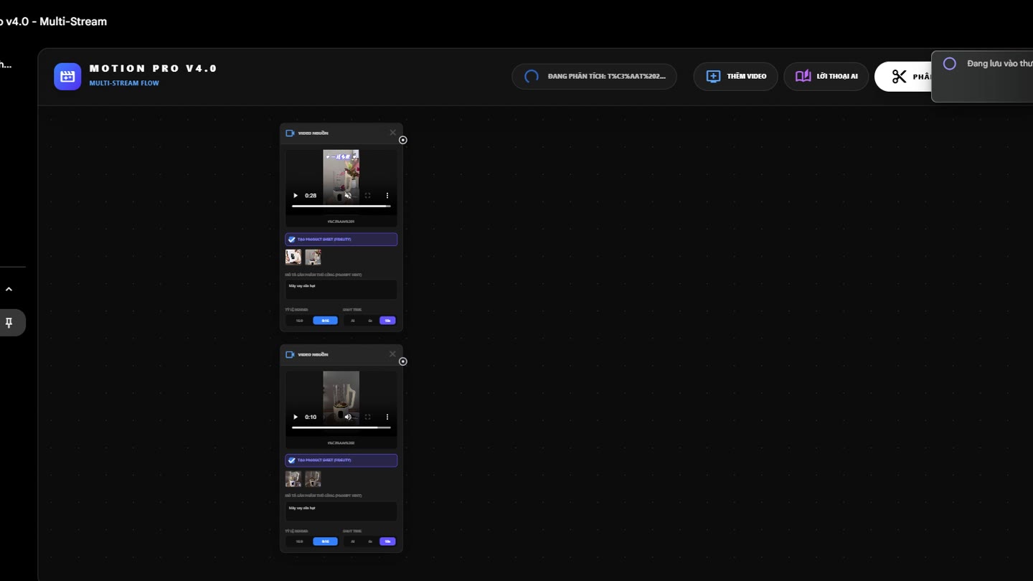Viewport: 1033px width, 581px height.
Task: Click the camera icon on the 0:28 video card header
Action: pos(290,133)
